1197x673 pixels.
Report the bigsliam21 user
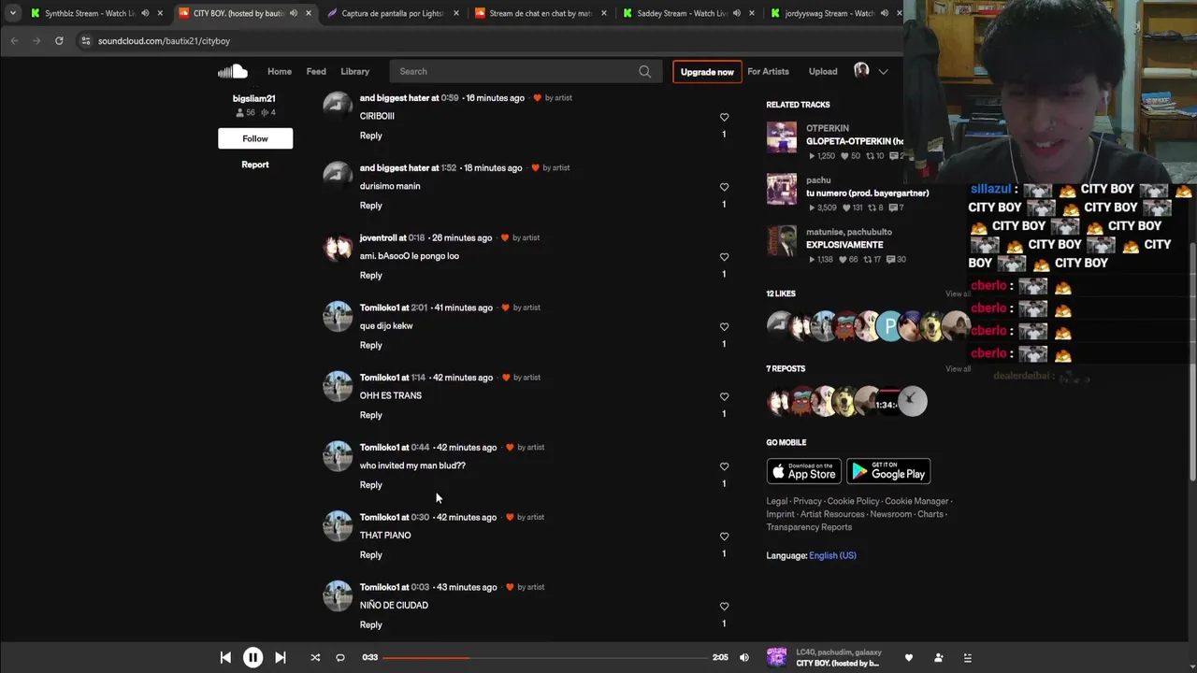(255, 165)
